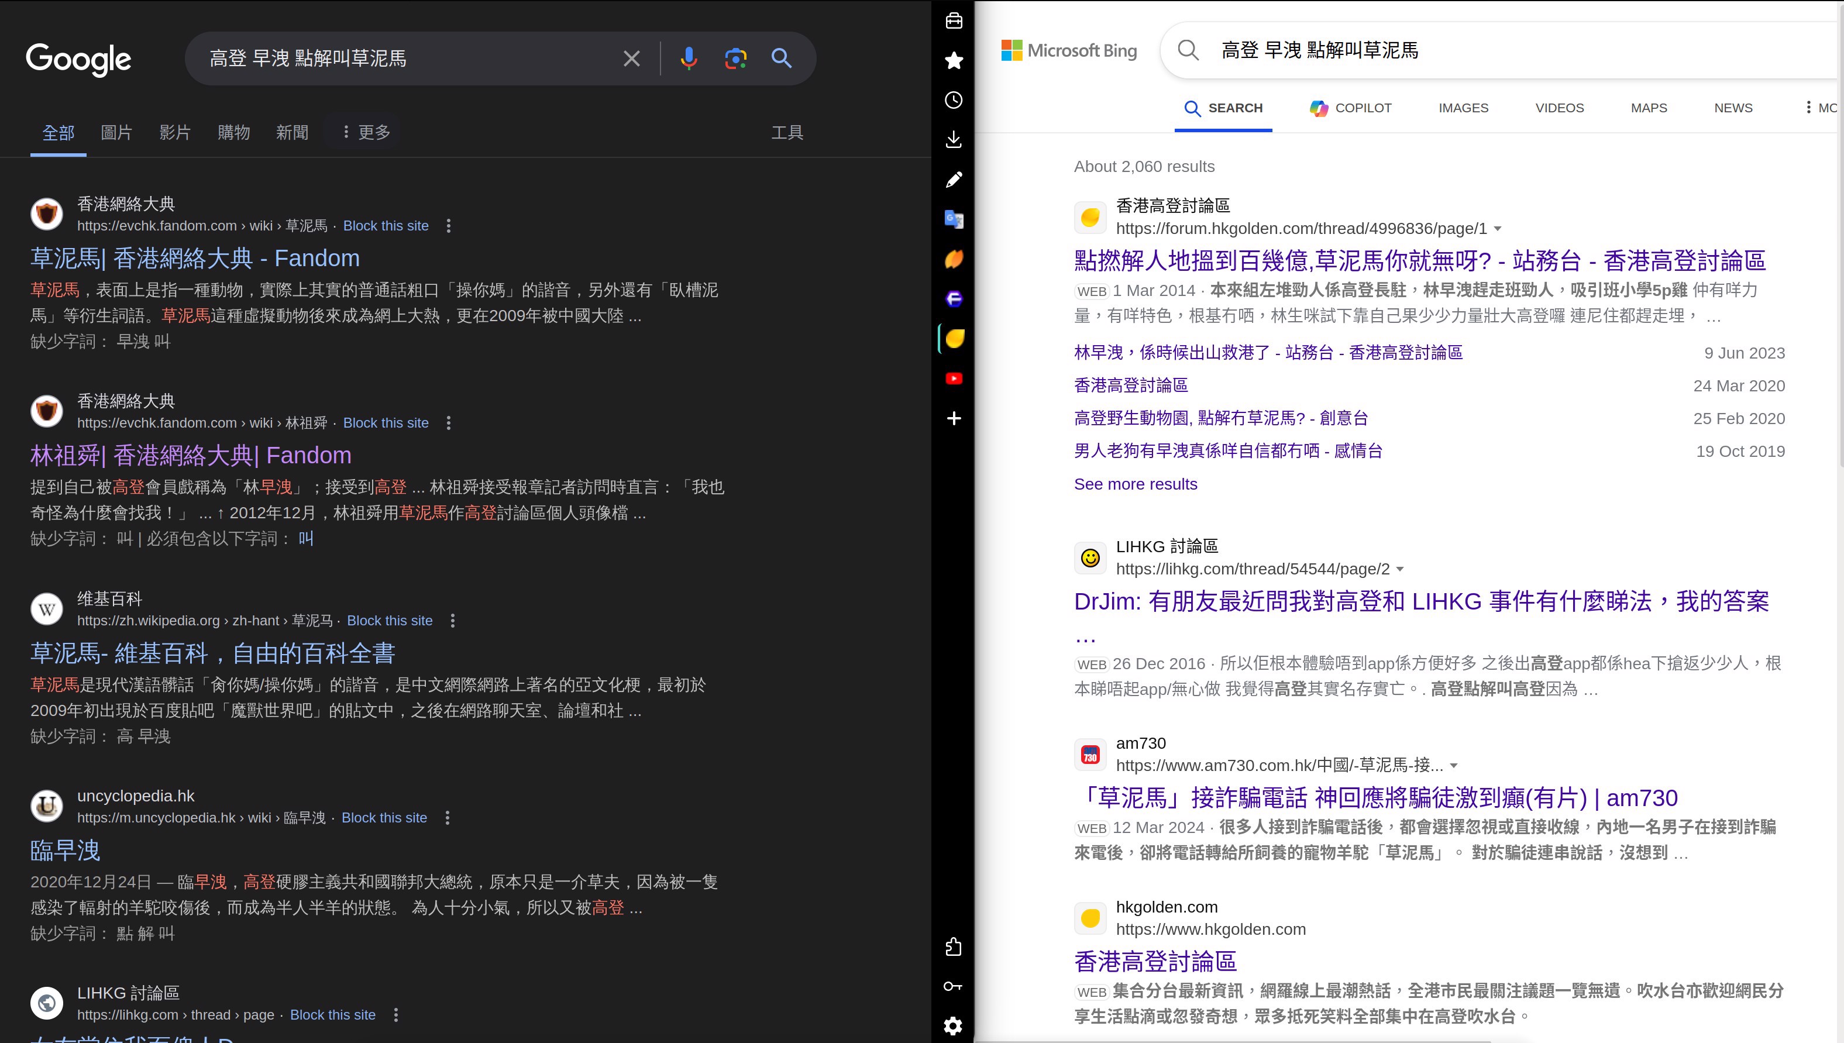Click the 叫 must-include link under 林祖舜

(x=306, y=539)
